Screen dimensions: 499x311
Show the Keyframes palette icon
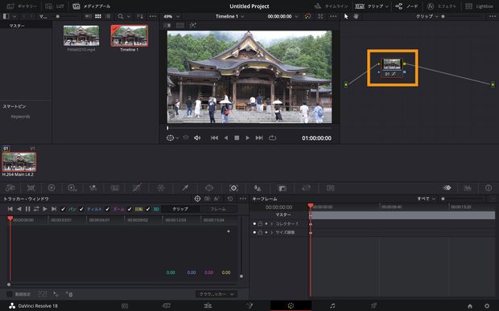point(447,188)
